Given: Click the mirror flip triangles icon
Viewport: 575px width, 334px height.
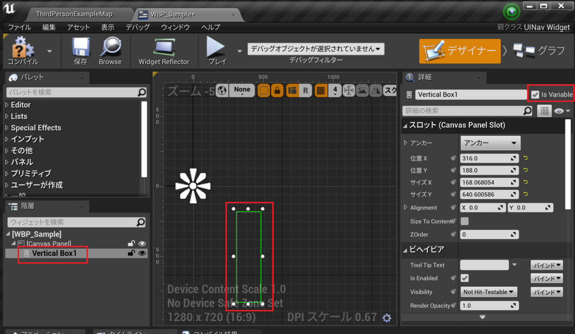Looking at the screenshot, I should click(376, 90).
